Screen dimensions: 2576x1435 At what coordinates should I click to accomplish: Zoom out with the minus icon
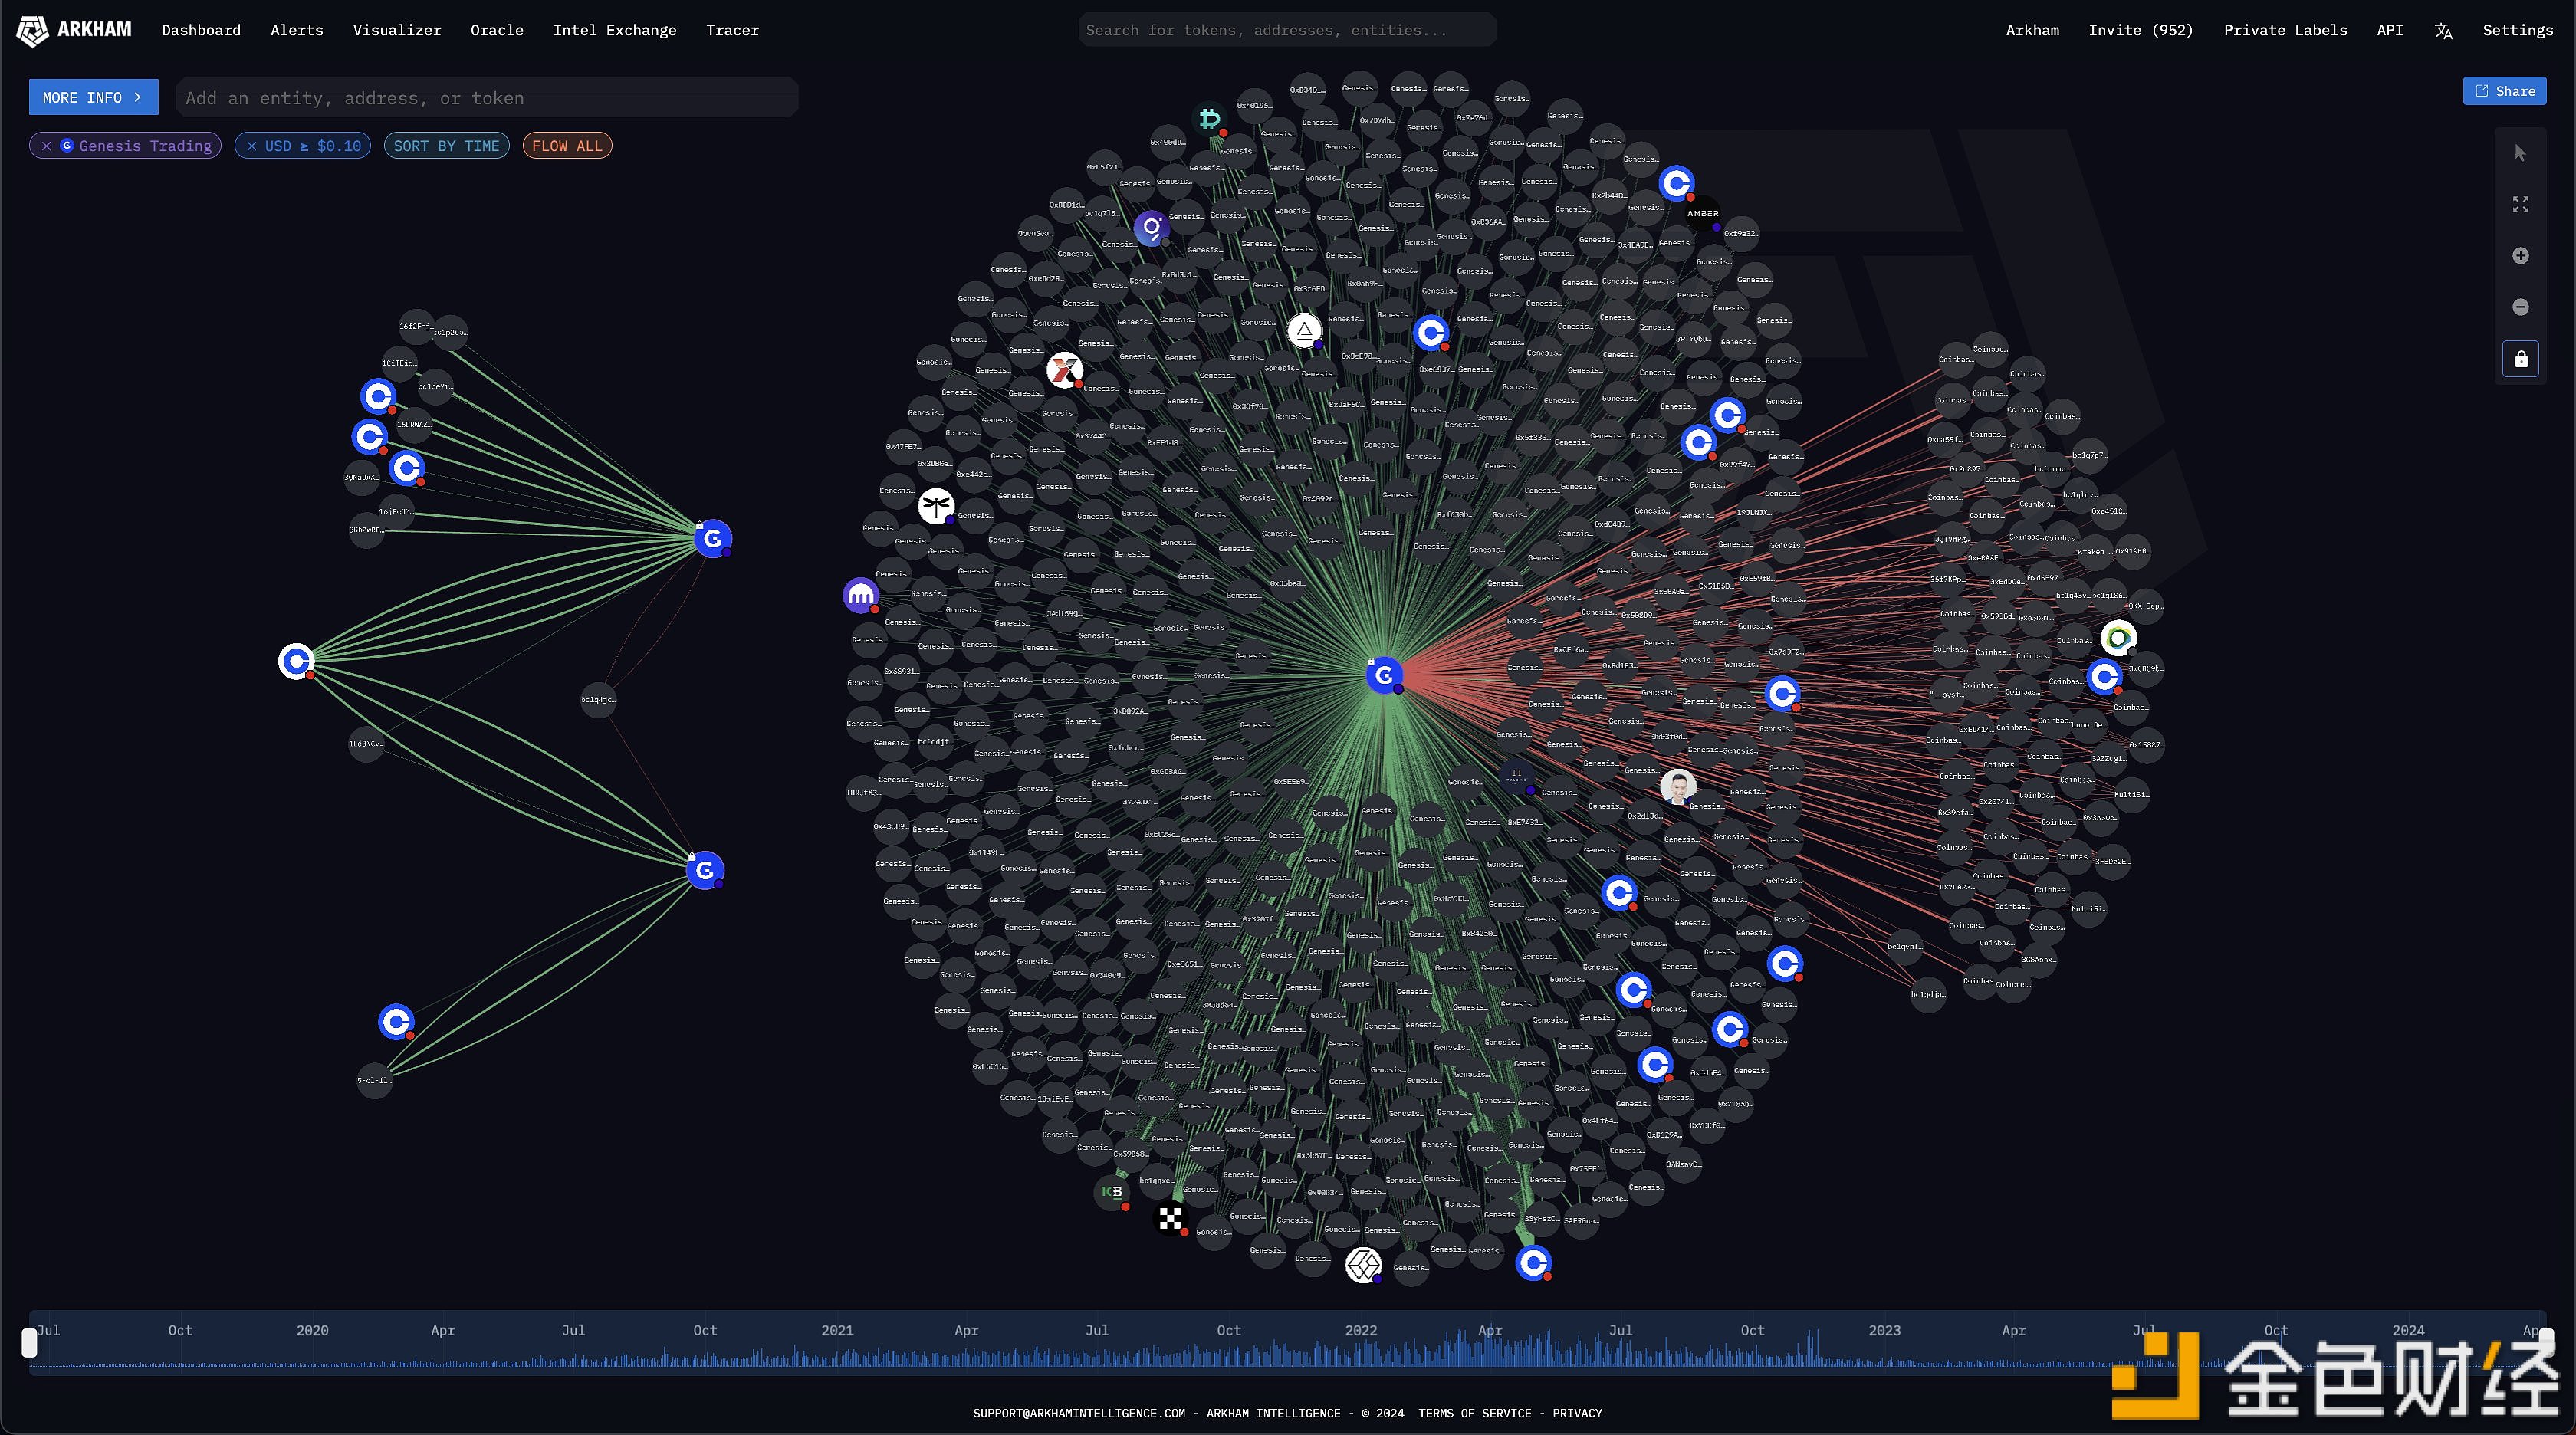point(2520,307)
